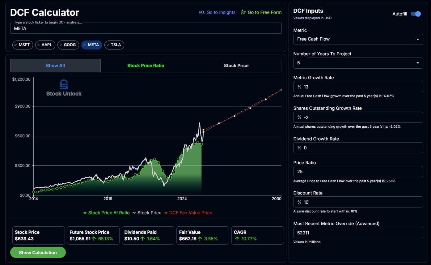Click the Dividend Growth Rate field
This screenshot has height=265, width=431.
point(358,148)
